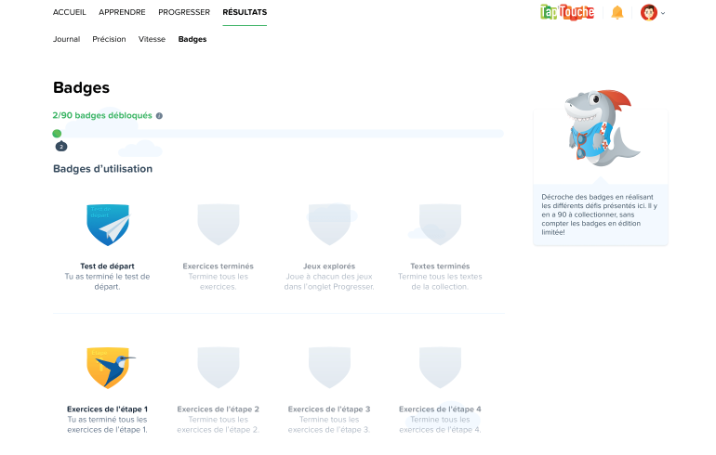The image size is (716, 455).
Task: Click the TapTouche logo
Action: (x=566, y=12)
